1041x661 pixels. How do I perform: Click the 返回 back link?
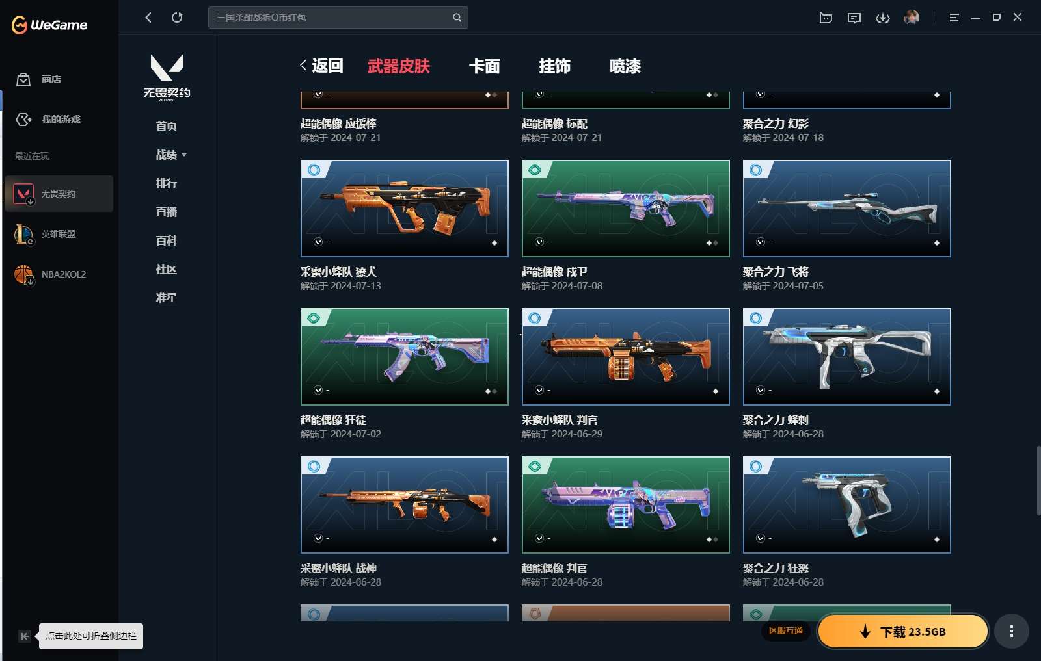(321, 66)
